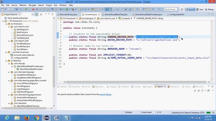Image resolution: width=216 pixels, height=121 pixels.
Task: Switch to AltoroMutualBankTest.java editor tab
Action: pos(116,14)
